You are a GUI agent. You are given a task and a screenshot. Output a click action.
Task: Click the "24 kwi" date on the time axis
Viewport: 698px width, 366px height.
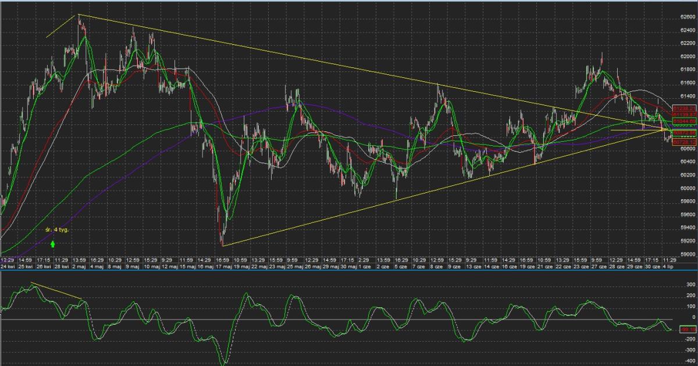pyautogui.click(x=8, y=267)
